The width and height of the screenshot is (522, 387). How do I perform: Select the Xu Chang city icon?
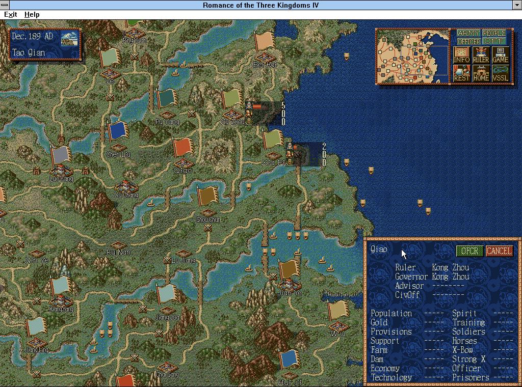126,186
